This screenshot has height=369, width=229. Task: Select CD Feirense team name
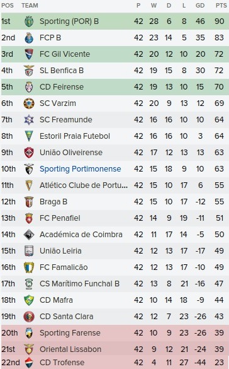(x=62, y=87)
